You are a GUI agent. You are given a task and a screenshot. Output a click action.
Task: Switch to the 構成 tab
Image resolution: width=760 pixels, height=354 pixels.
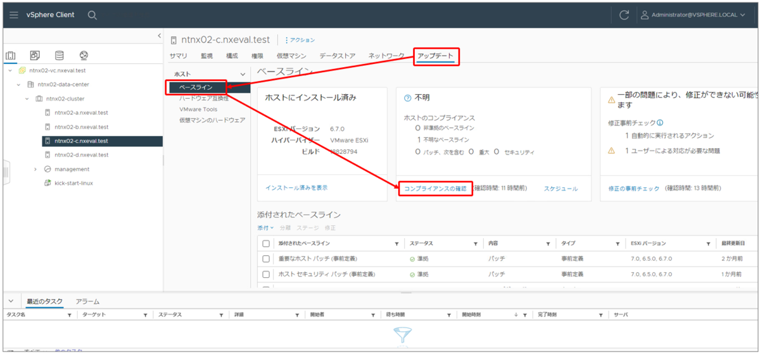pos(232,56)
